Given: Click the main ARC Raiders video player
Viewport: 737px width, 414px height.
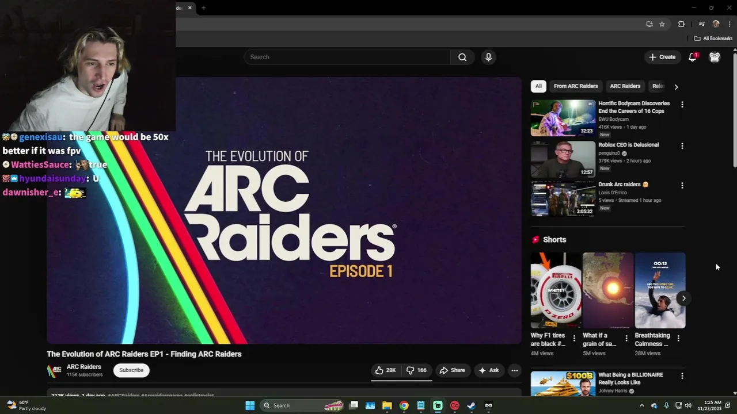Looking at the screenshot, I should 284,210.
